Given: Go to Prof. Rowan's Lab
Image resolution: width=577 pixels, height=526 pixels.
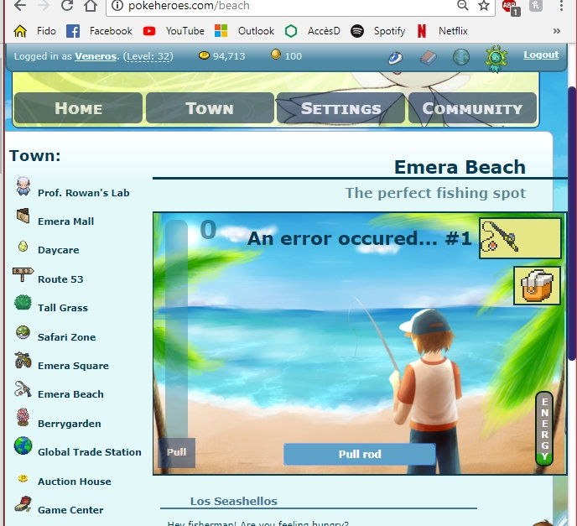Looking at the screenshot, I should [x=84, y=193].
